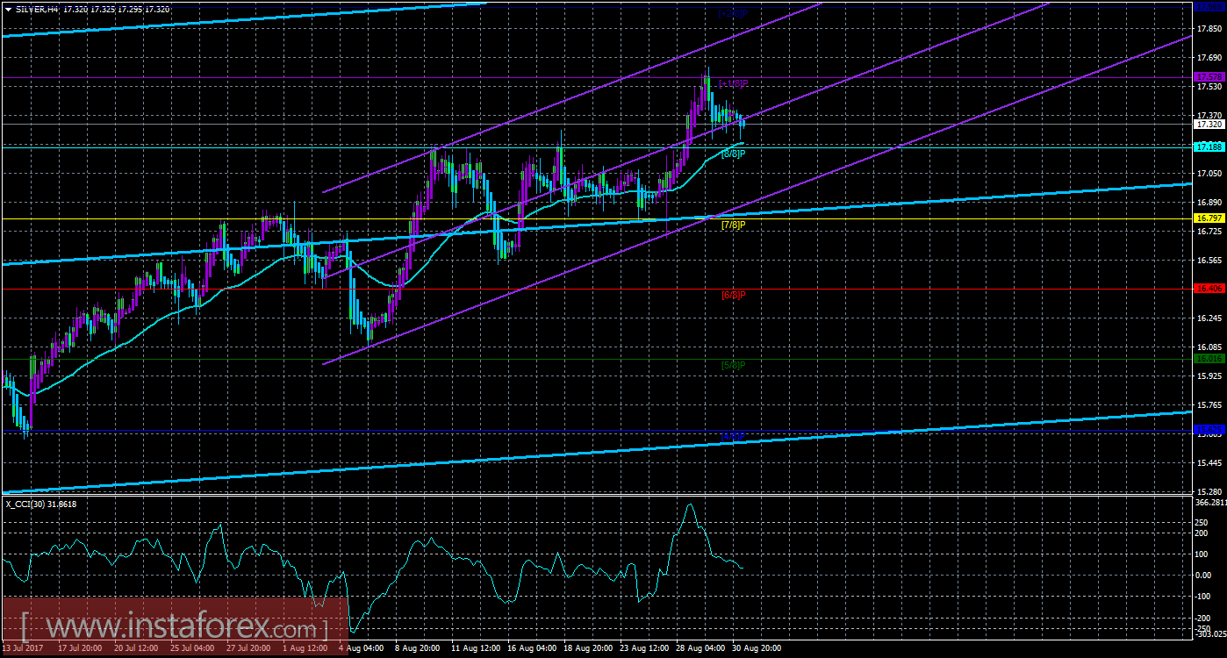
Task: Click the 0.00 level on CCI scale
Action: point(1204,575)
